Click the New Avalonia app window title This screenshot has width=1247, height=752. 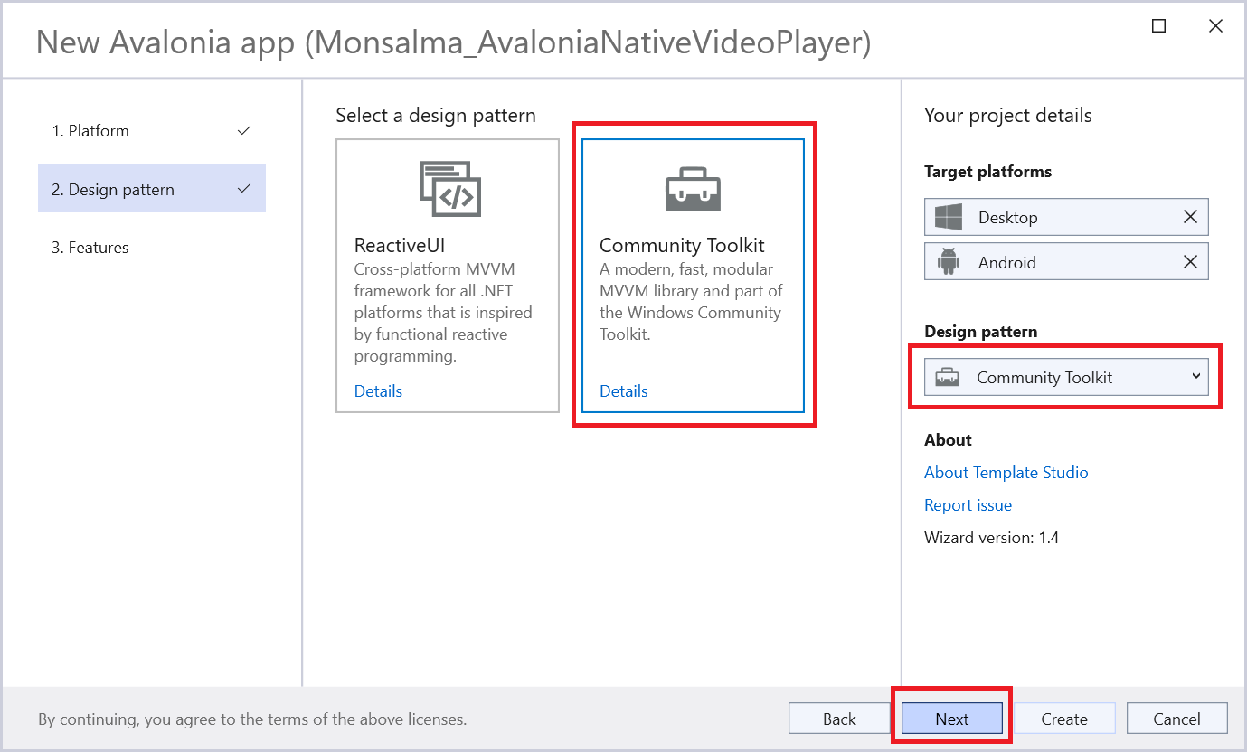(x=453, y=42)
